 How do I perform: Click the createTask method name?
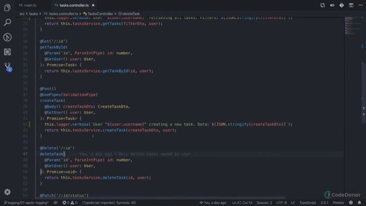[x=52, y=101]
